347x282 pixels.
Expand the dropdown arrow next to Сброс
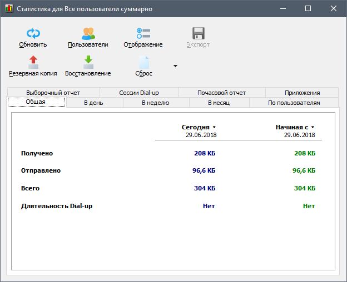pyautogui.click(x=175, y=66)
